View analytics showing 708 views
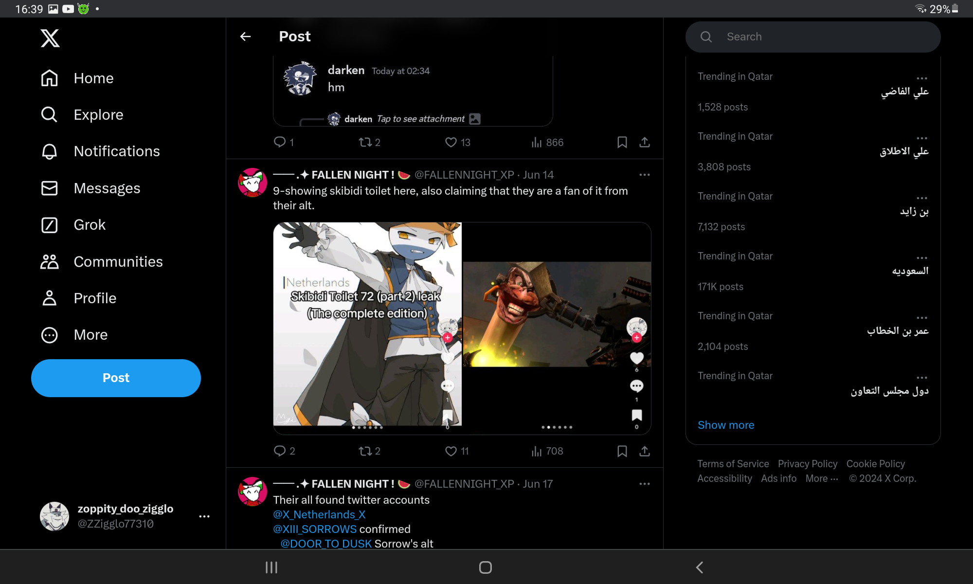This screenshot has width=973, height=584. (x=547, y=451)
